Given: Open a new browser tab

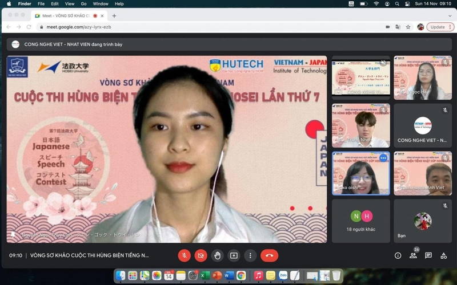Looking at the screenshot, I should [114, 15].
